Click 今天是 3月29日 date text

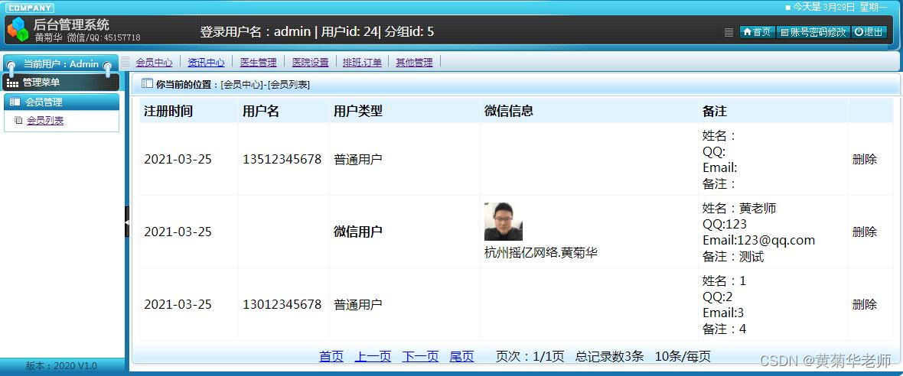824,8
